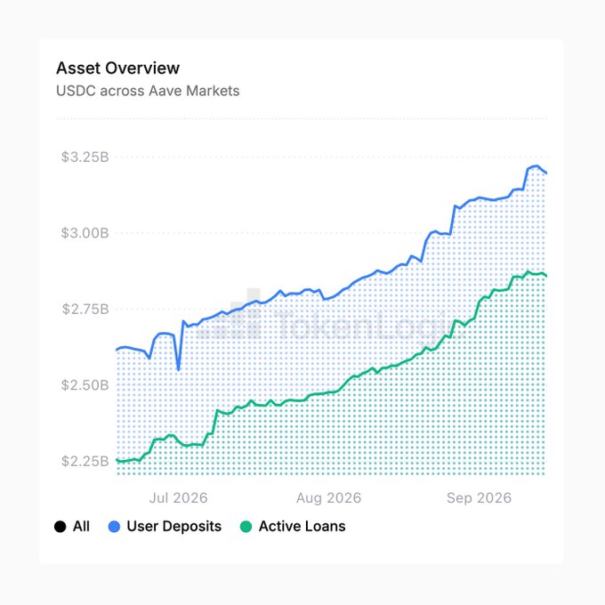Click the Jul 2026 axis label
605x605 pixels.
[x=178, y=497]
